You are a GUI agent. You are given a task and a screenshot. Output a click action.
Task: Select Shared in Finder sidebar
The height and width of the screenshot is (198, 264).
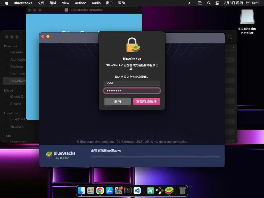[x=15, y=104]
